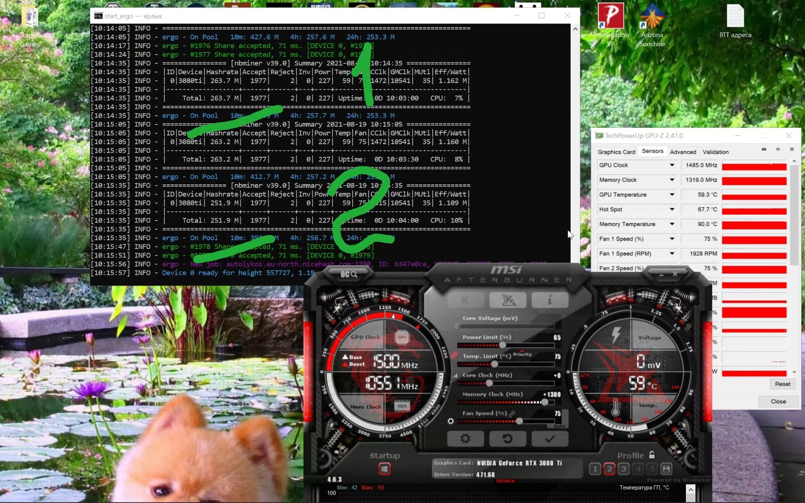Click the console window scroll-up arrow
805x503 pixels.
pos(575,29)
